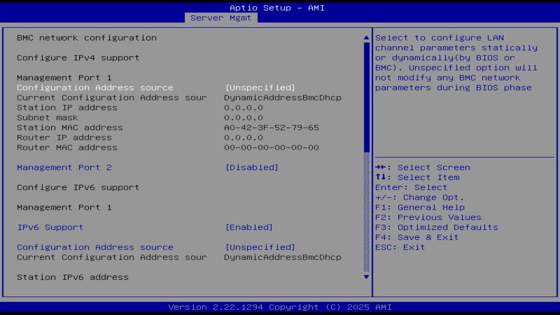This screenshot has height=315, width=560.
Task: Disable IPv6 Support
Action: tap(50, 227)
